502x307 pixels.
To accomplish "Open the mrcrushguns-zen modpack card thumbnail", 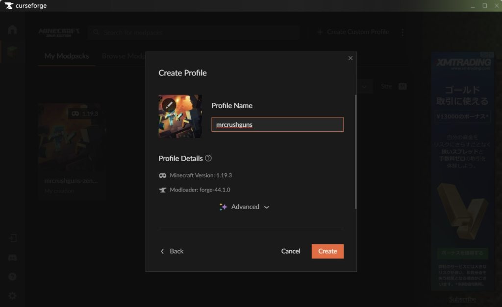I will click(x=72, y=138).
